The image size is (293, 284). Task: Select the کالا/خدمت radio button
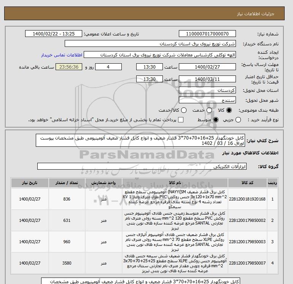[x=184, y=110]
